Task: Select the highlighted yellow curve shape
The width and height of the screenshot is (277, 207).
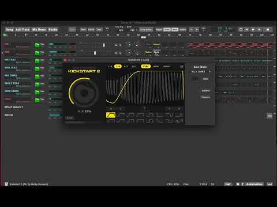Action: 111,115
